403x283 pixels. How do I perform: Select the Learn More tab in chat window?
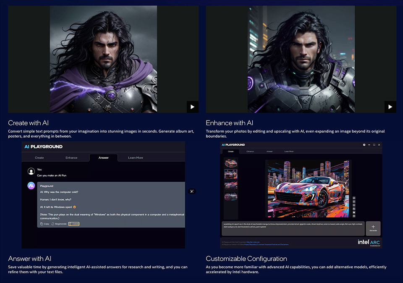point(135,158)
